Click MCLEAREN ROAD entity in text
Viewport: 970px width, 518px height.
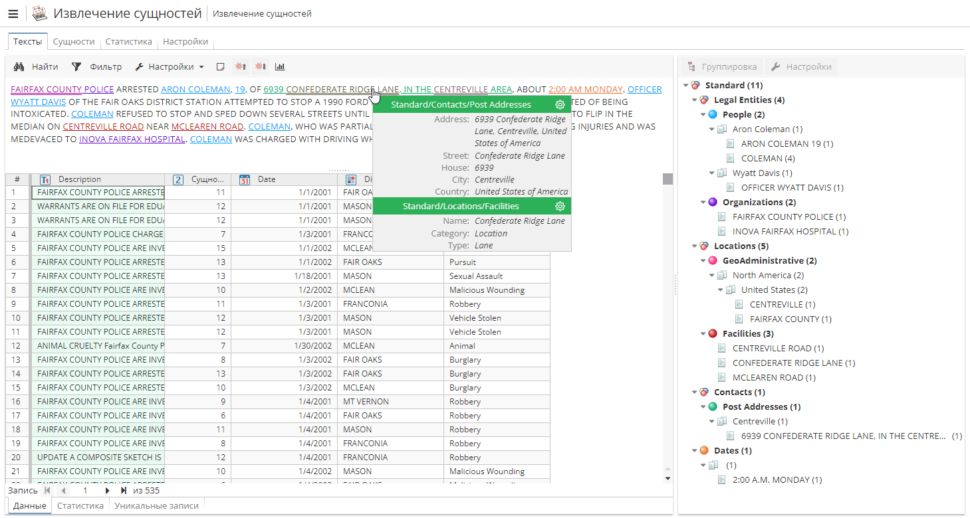coord(207,126)
